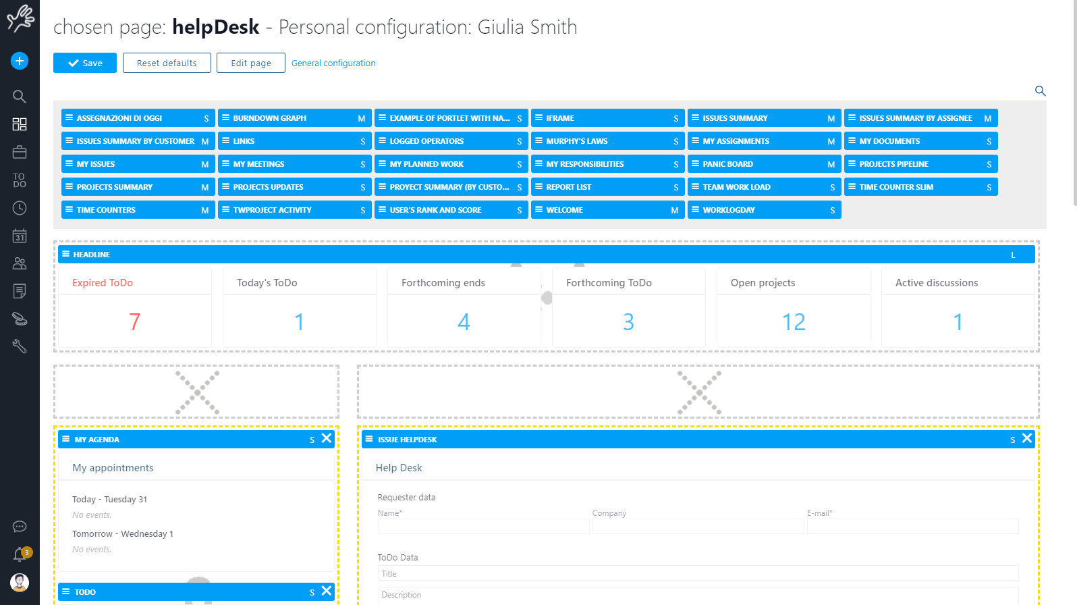
Task: Remove the My Agenda portlet
Action: [327, 438]
